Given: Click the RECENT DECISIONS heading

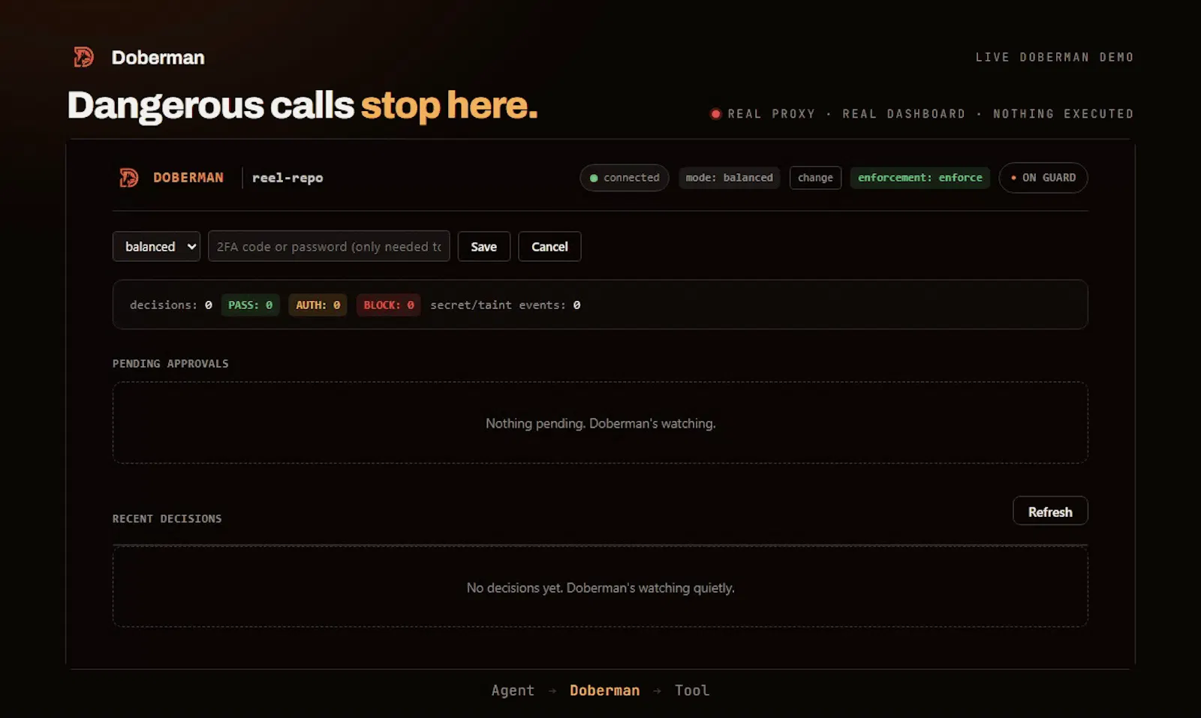Looking at the screenshot, I should pos(167,518).
